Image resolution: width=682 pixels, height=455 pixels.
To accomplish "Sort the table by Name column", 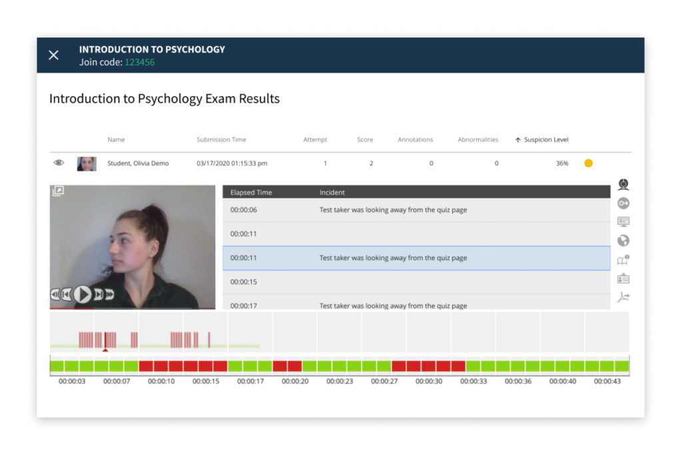I will point(116,140).
